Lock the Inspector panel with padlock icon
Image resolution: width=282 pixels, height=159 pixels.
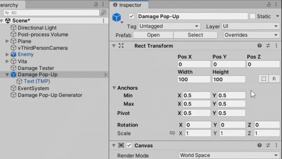tap(269, 4)
